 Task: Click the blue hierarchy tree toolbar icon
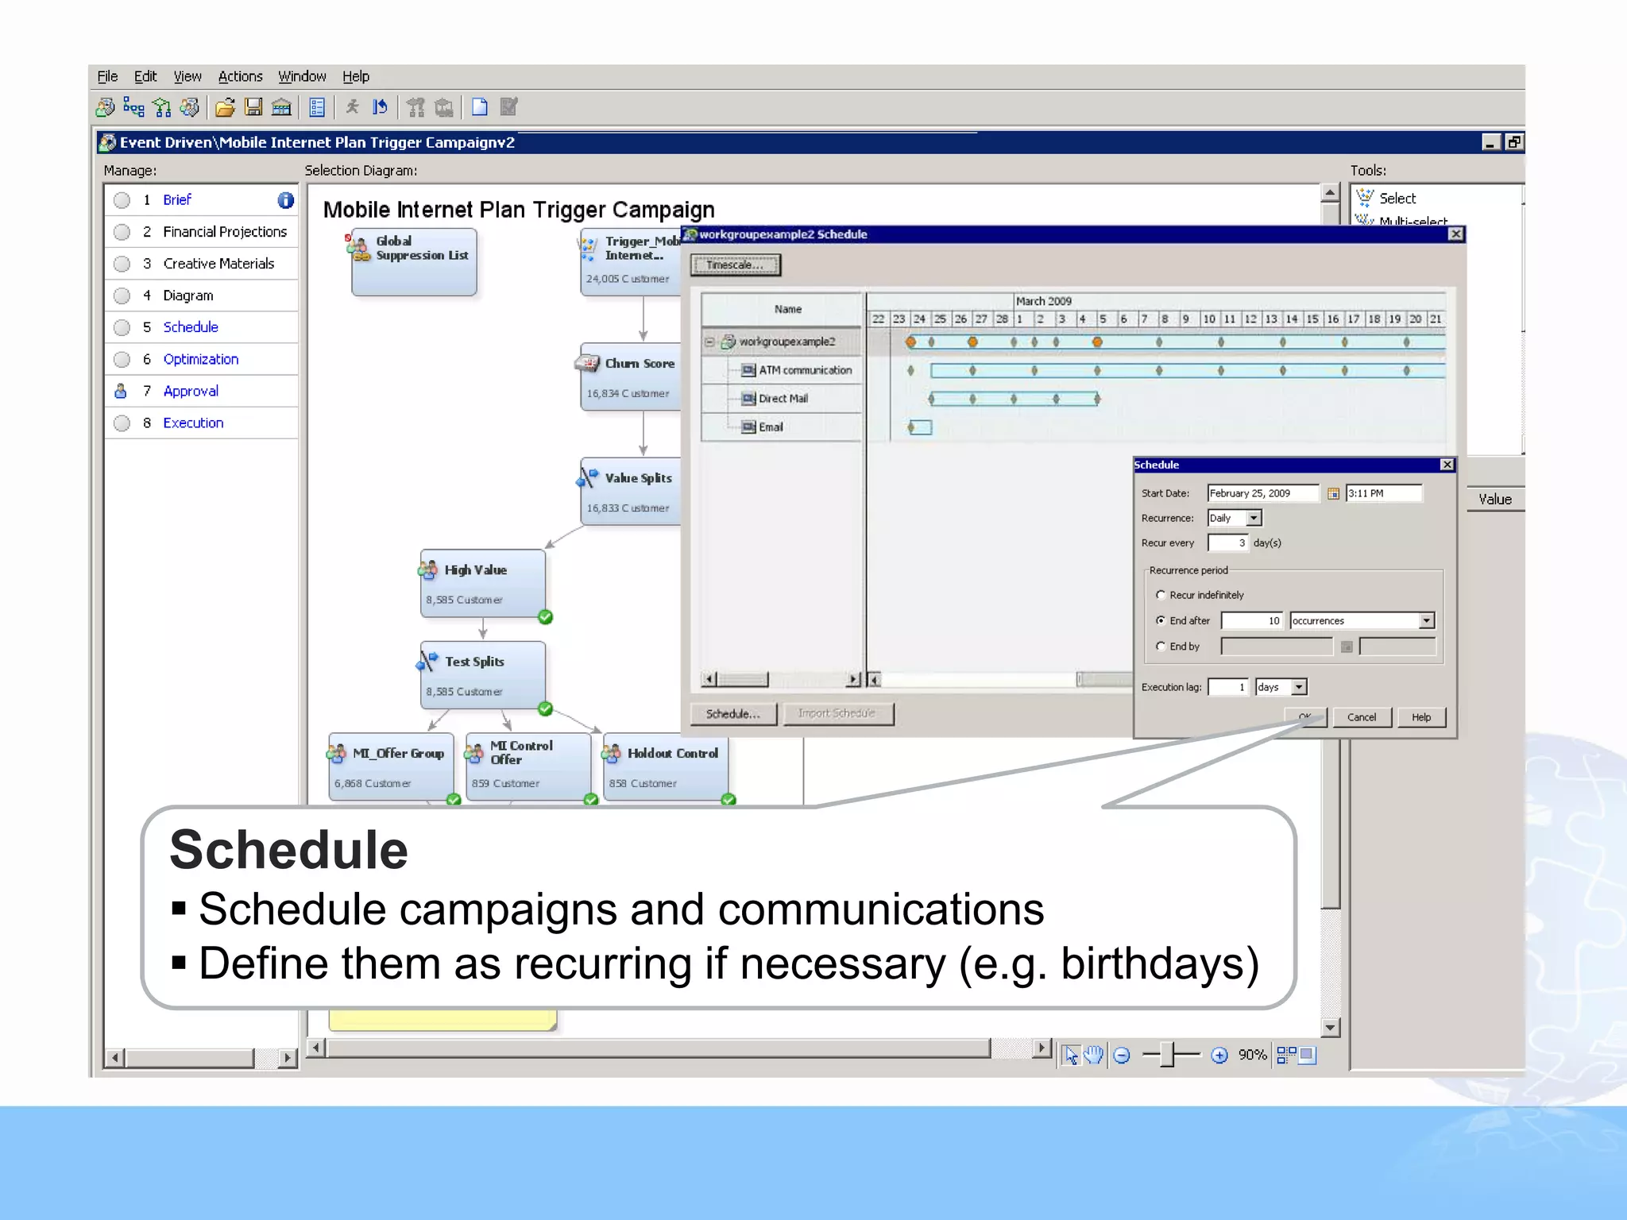click(x=133, y=106)
